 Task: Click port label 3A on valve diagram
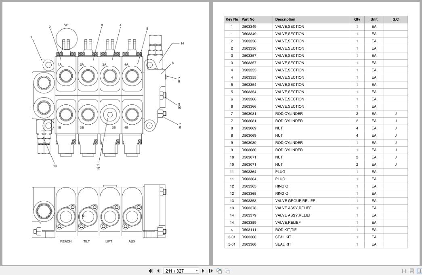104,65
